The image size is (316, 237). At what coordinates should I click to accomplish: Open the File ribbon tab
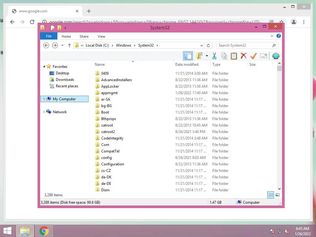tap(49, 36)
